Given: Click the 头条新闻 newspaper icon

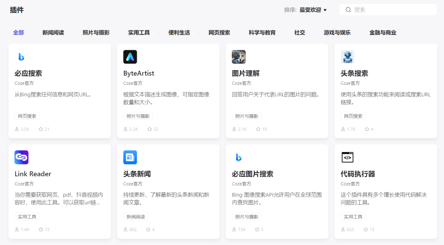Looking at the screenshot, I should pyautogui.click(x=130, y=157).
